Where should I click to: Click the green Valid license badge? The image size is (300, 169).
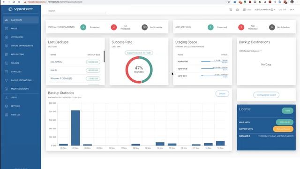tap(287, 111)
